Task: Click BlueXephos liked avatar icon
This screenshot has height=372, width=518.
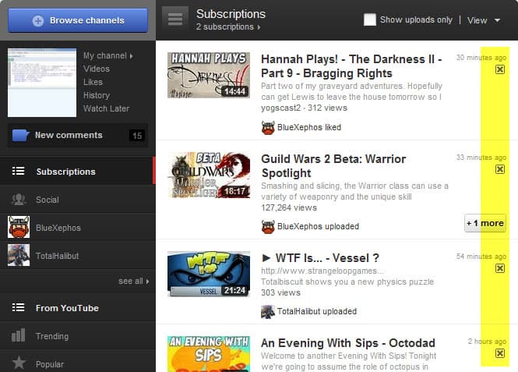Action: [x=268, y=128]
